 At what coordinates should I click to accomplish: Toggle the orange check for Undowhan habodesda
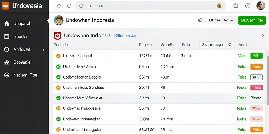(59, 108)
